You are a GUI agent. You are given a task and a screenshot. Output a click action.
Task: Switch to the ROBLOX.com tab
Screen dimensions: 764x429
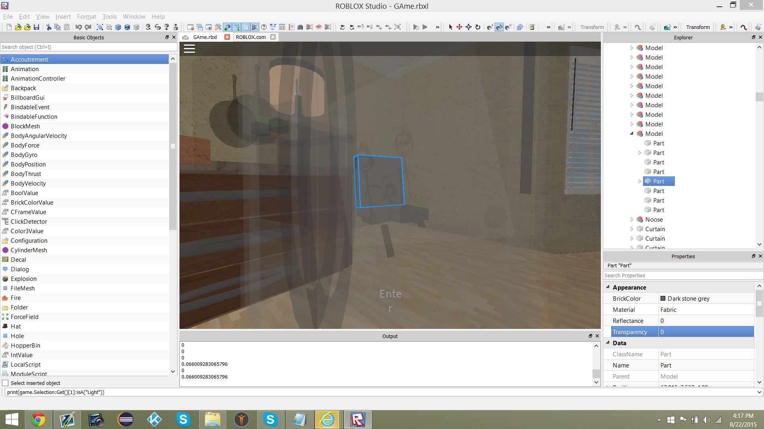point(251,37)
